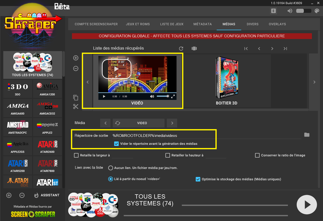Add a system with bottom-left plus icon

(x=9, y=195)
